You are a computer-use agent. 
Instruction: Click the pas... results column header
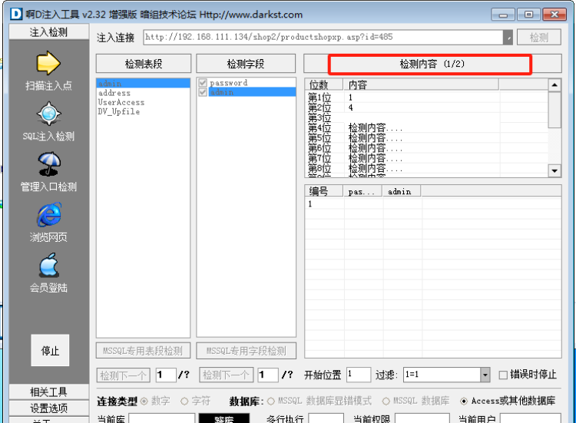tap(362, 191)
